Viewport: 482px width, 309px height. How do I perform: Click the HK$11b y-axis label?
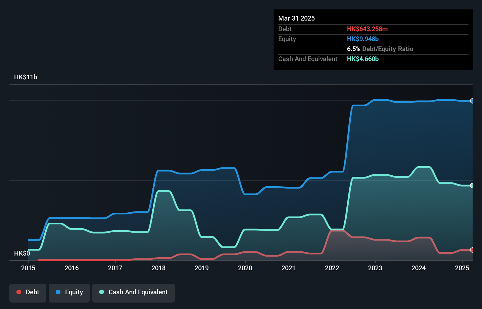click(x=26, y=77)
